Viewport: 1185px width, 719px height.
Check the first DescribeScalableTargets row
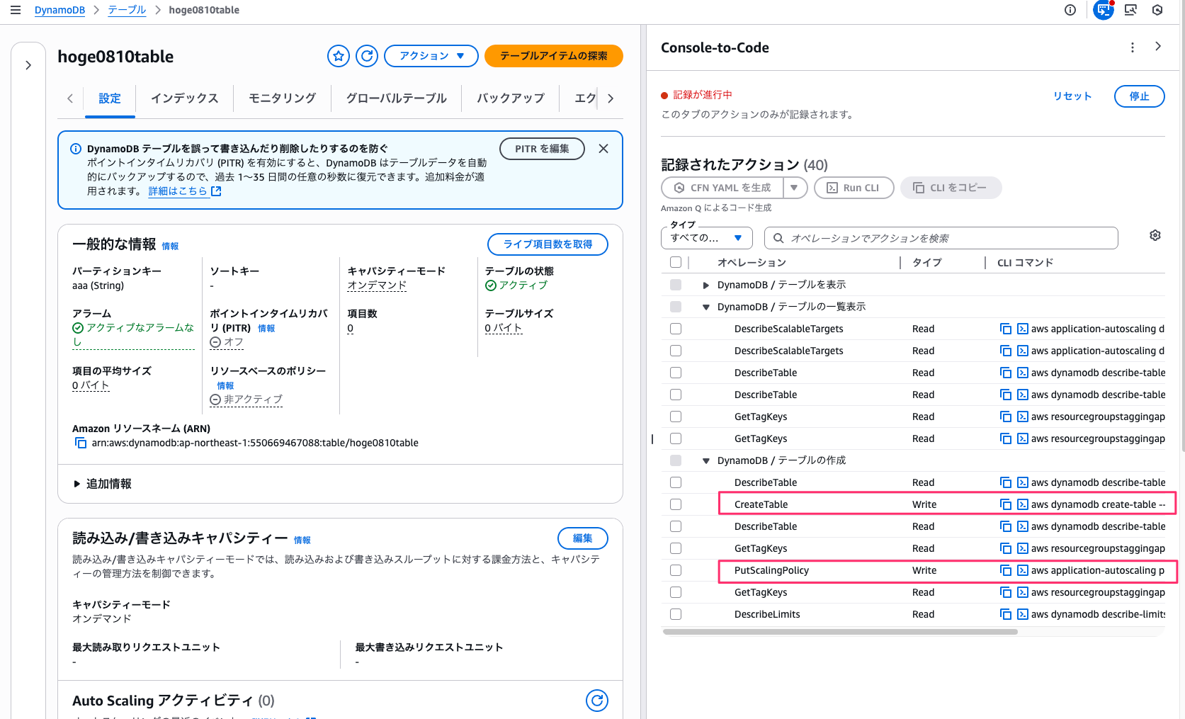click(x=676, y=329)
